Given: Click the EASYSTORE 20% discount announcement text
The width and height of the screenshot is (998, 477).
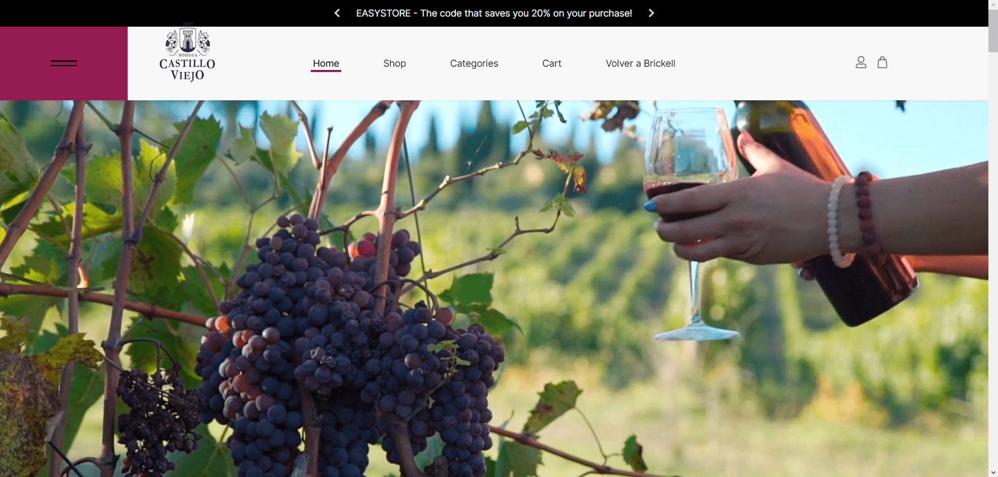Looking at the screenshot, I should point(494,13).
